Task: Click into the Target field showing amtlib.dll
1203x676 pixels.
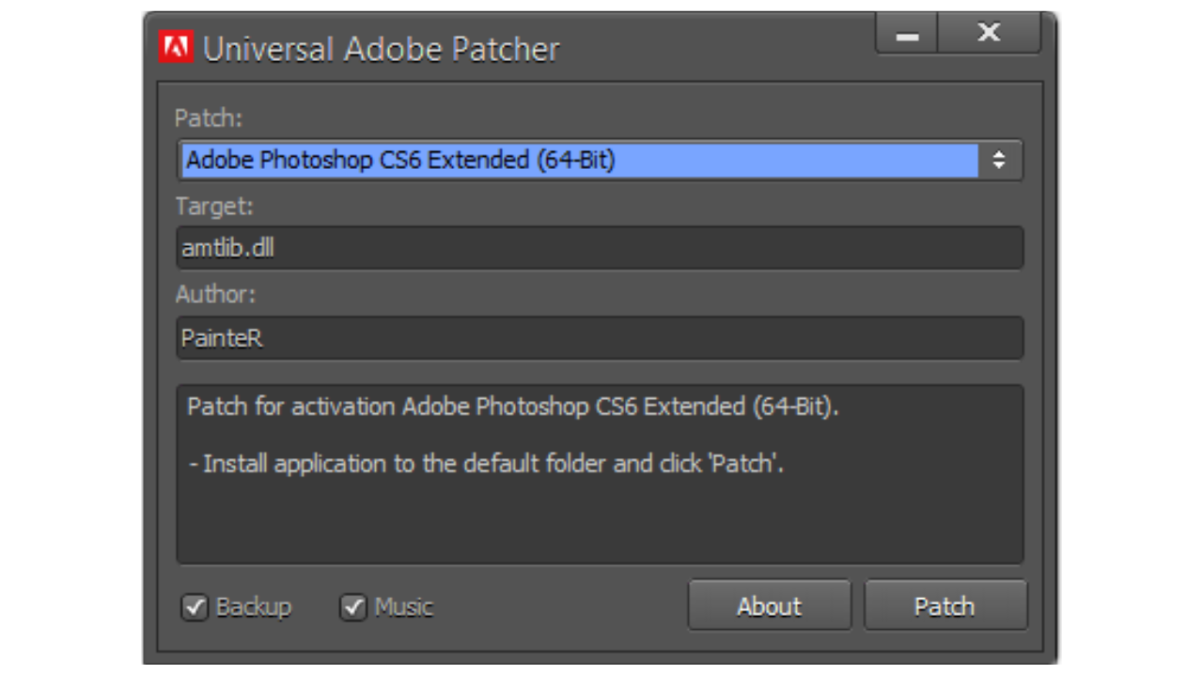Action: tap(600, 249)
